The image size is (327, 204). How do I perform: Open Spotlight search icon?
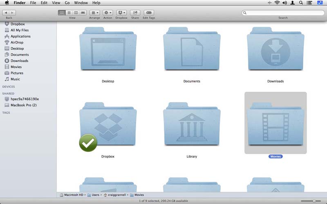click(301, 3)
